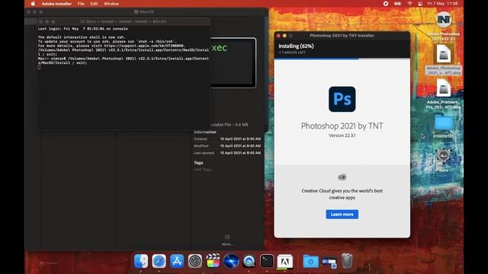Click the Photoshop Ps logo in installer
The height and width of the screenshot is (274, 488).
coord(342,99)
